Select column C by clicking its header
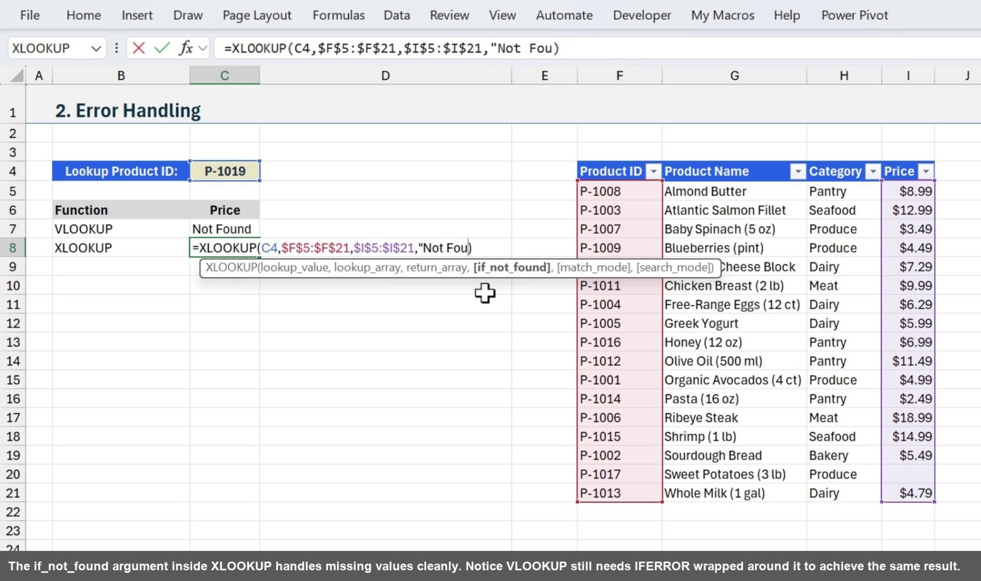981x581 pixels. click(224, 75)
